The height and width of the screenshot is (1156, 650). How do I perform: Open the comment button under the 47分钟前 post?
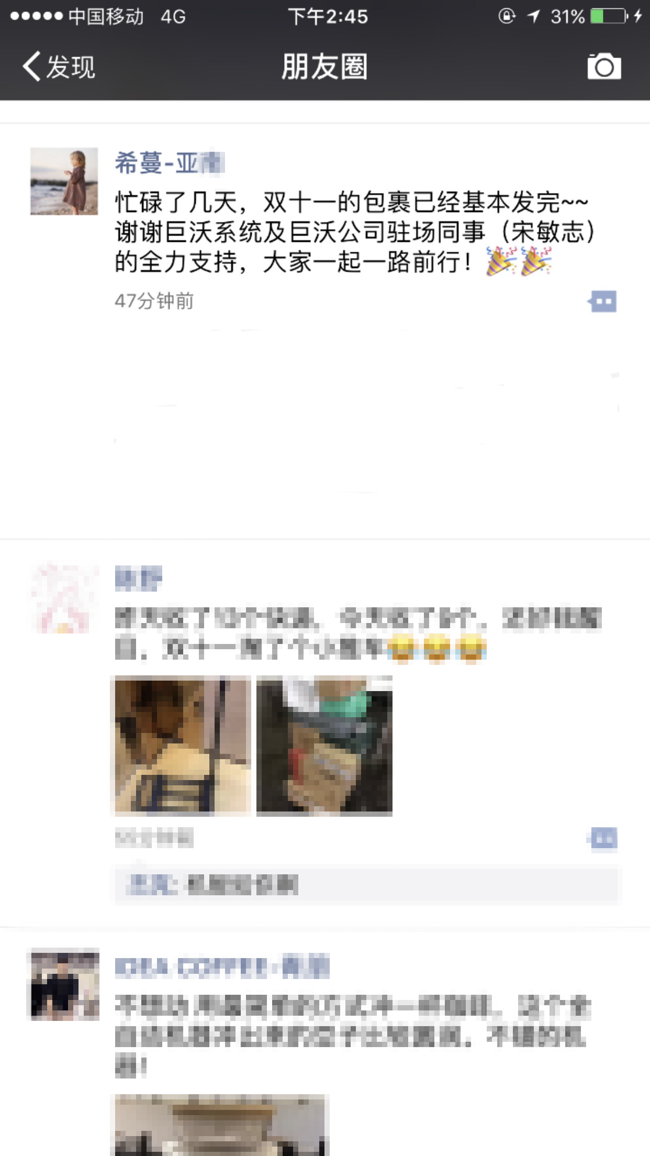pyautogui.click(x=602, y=302)
